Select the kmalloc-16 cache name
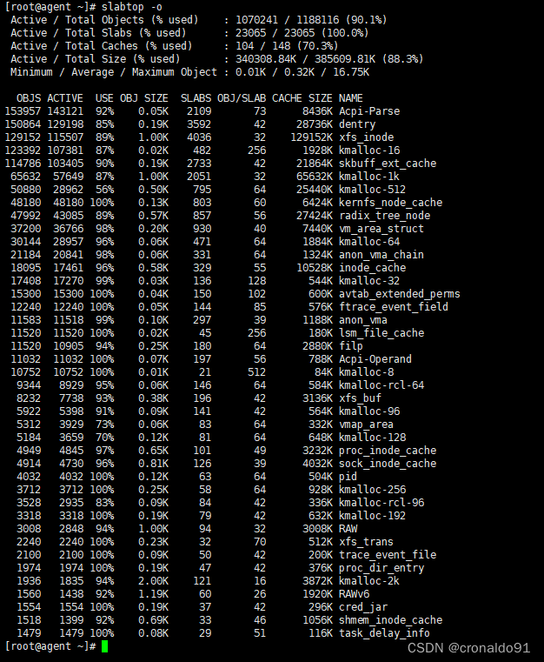Screen dimensions: 544x662 369,150
